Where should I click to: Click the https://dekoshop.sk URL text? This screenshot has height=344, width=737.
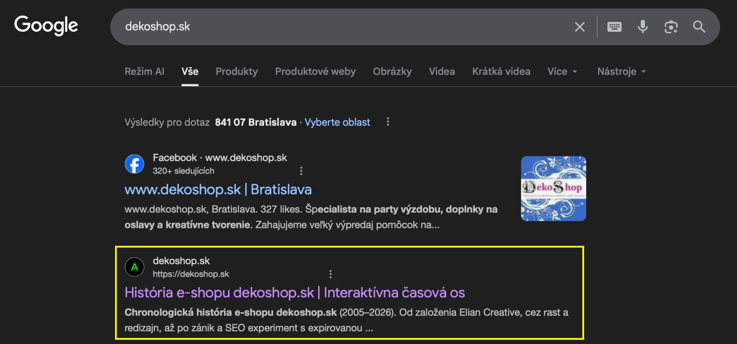(x=191, y=274)
